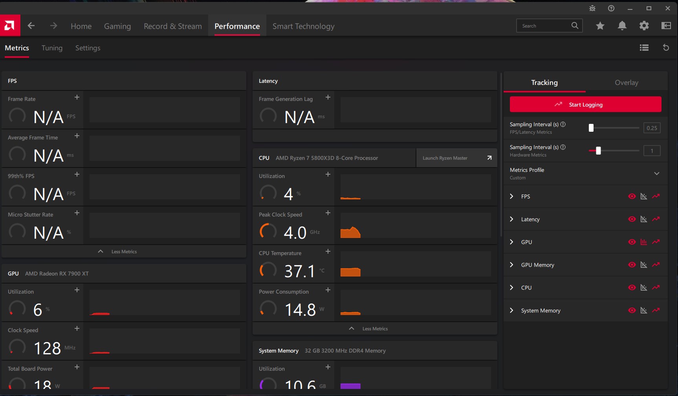678x396 pixels.
Task: Switch to list view icon
Action: click(x=644, y=48)
